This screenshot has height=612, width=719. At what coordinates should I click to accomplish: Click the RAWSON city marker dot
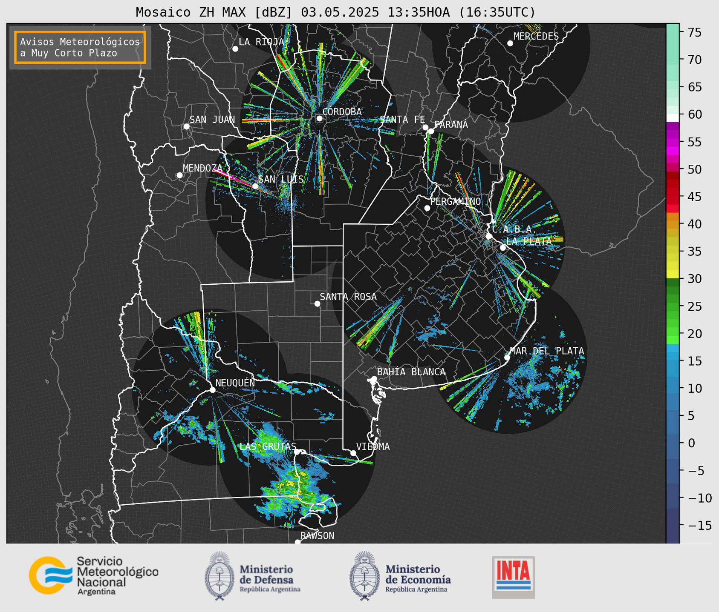(297, 542)
